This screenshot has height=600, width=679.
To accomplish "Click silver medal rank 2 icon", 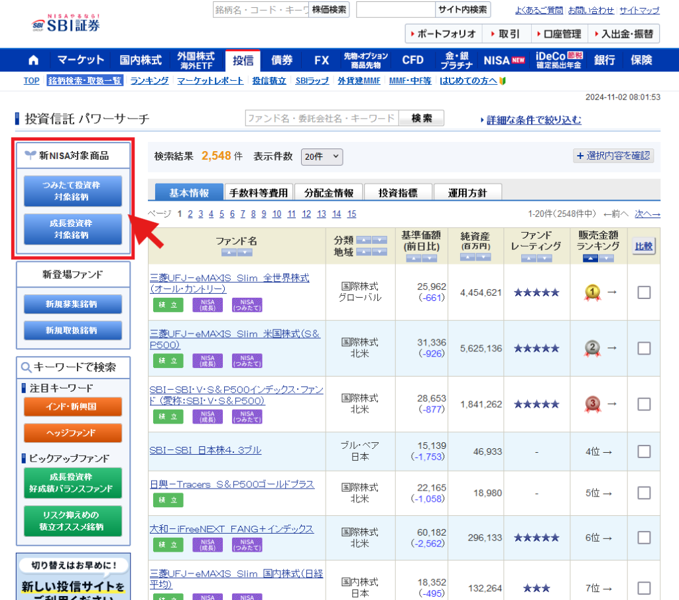I will click(x=592, y=349).
